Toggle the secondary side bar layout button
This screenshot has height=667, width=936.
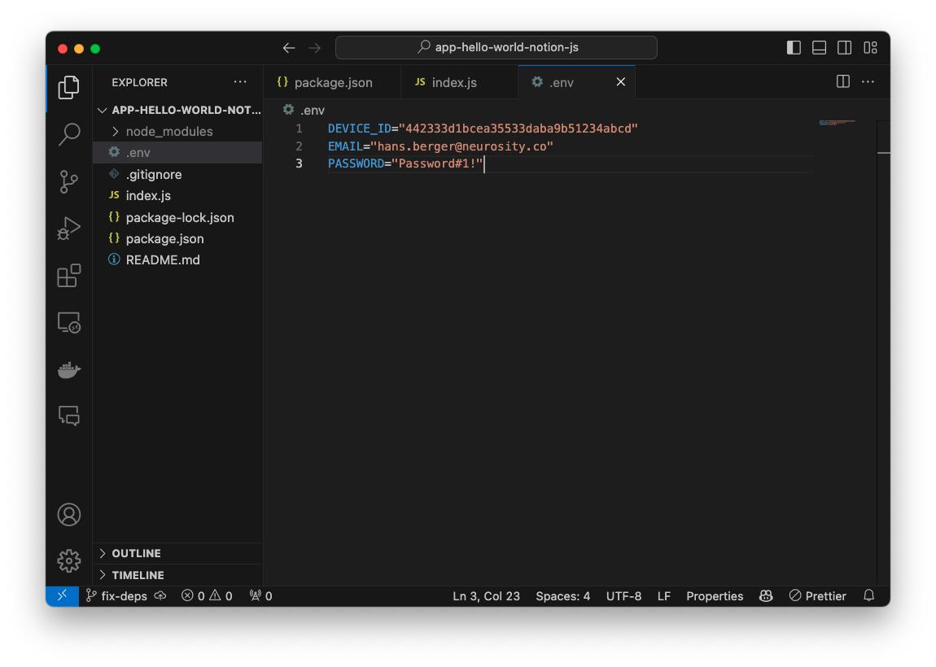pos(845,48)
